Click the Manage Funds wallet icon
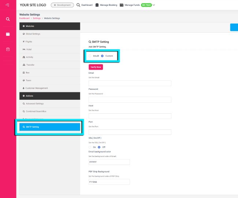This screenshot has width=238, height=198. [121, 5]
